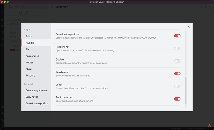Go to the File settings section
This screenshot has height=130, width=214.
pos(37,49)
